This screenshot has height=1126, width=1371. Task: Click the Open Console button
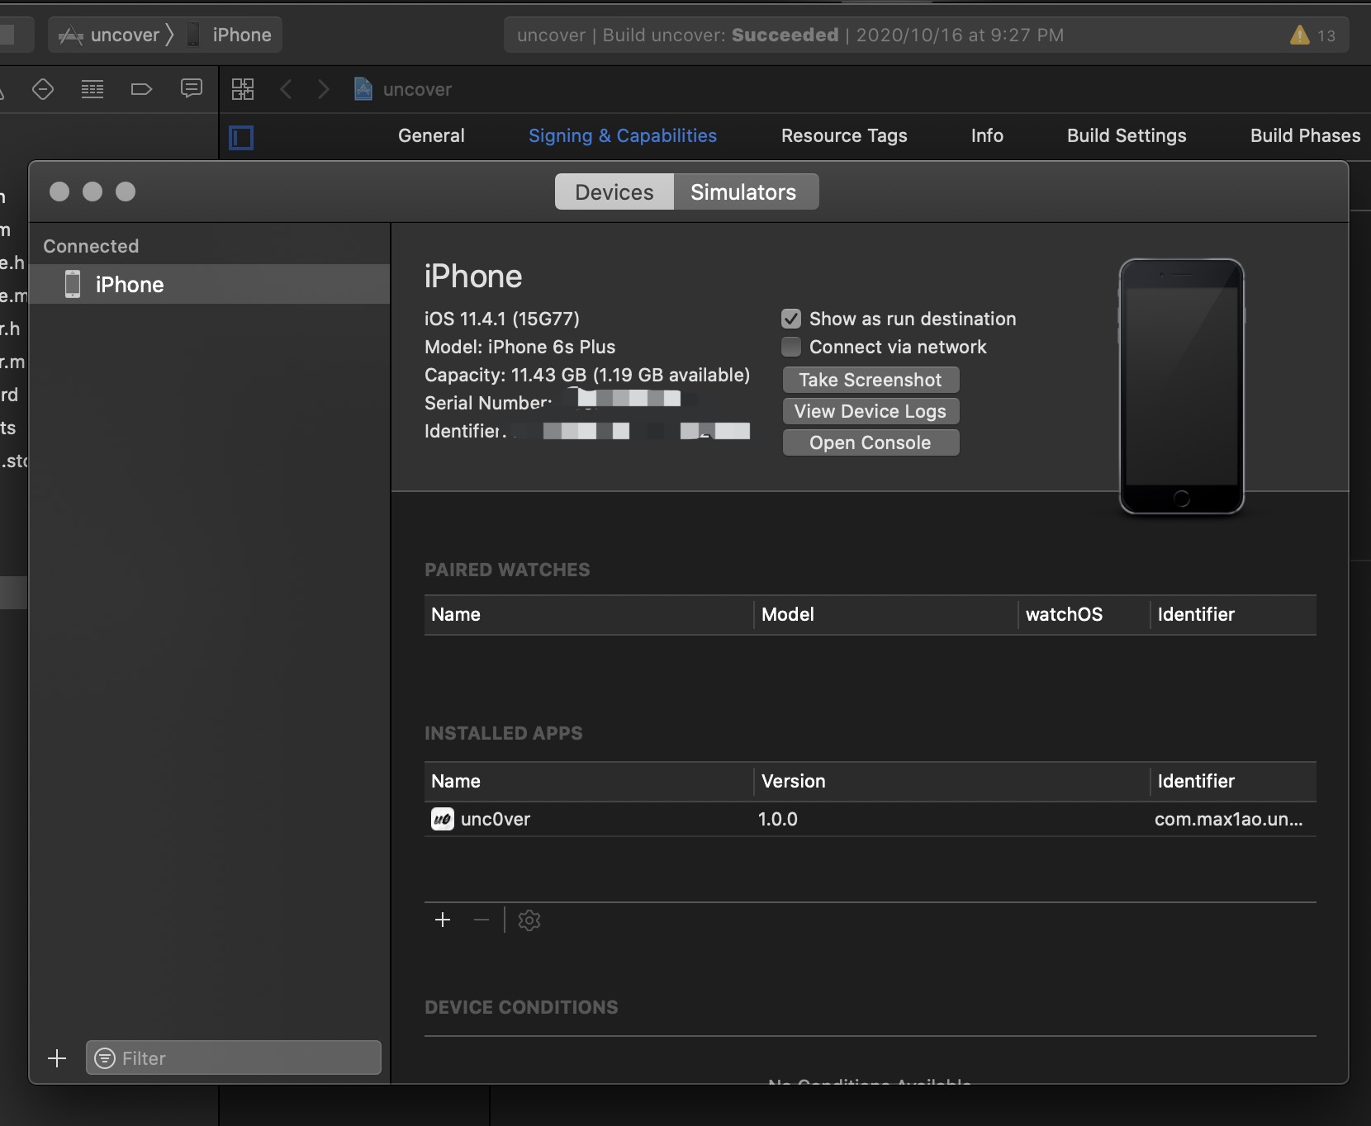[871, 442]
